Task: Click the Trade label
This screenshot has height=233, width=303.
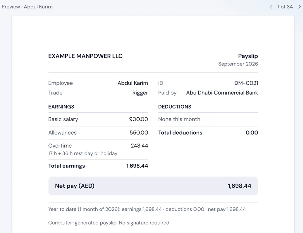Action: (55, 93)
